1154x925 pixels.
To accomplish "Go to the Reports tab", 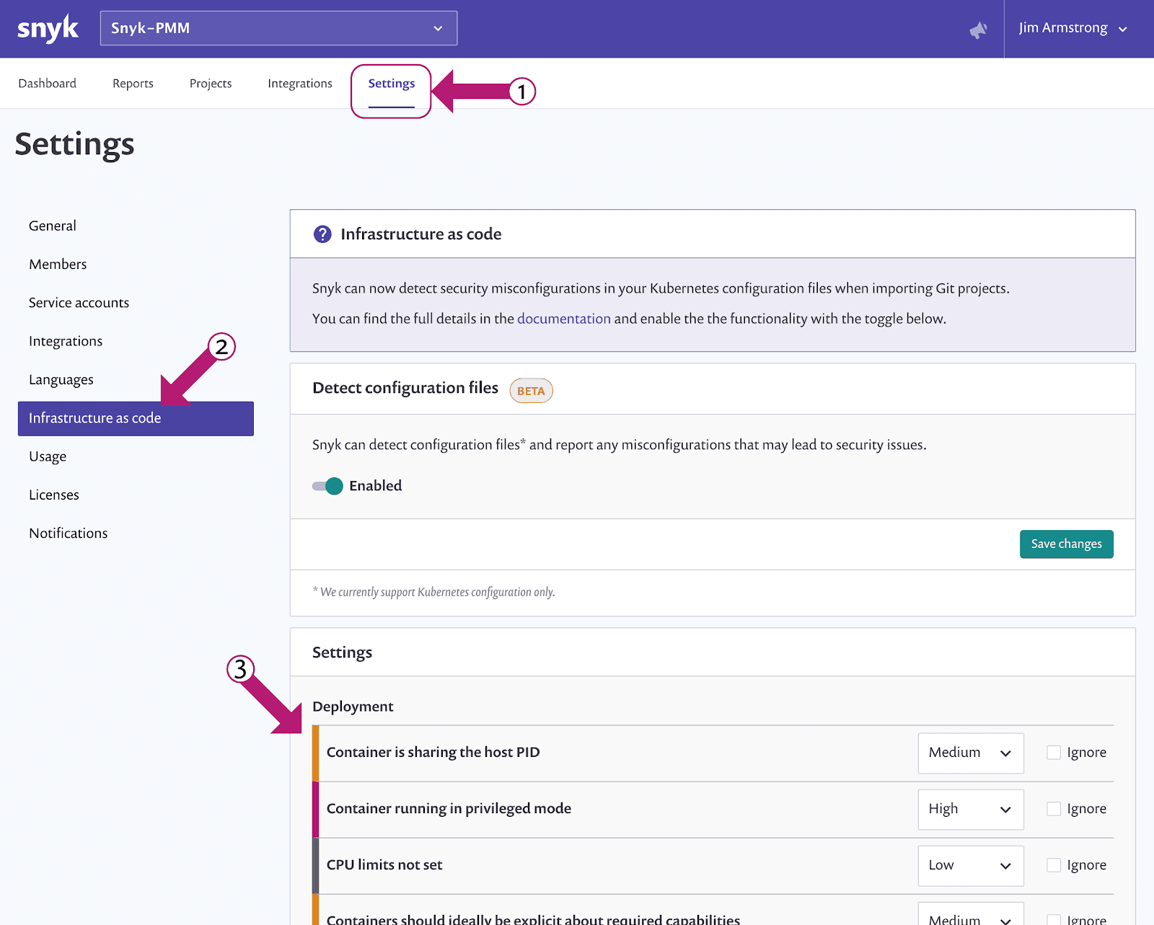I will click(133, 84).
